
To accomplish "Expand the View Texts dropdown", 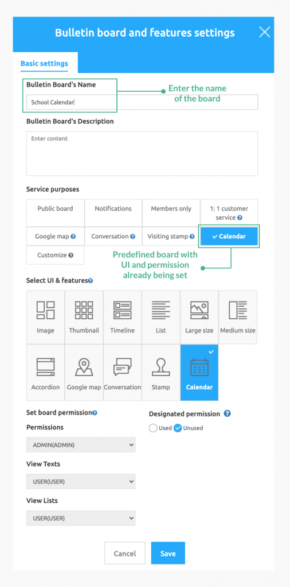I will click(x=81, y=482).
